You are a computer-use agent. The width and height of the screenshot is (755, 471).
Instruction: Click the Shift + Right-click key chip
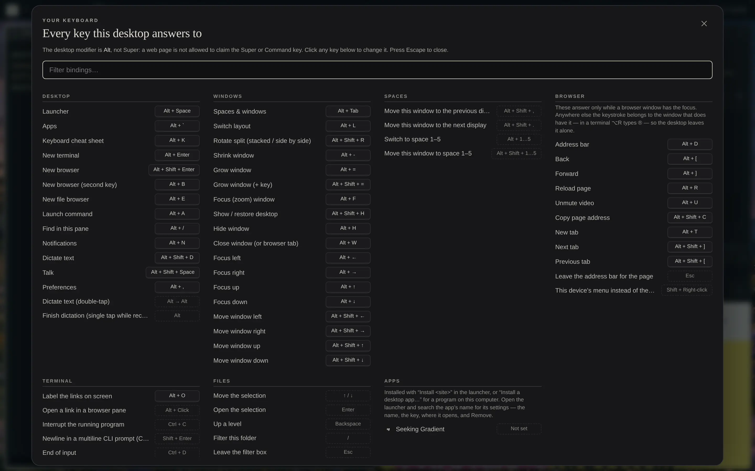tap(687, 290)
